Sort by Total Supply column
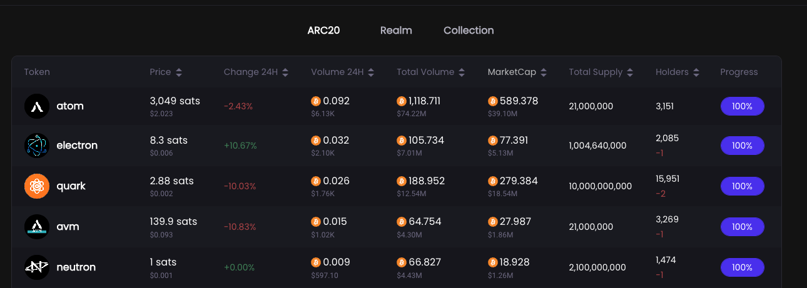This screenshot has height=288, width=807. click(x=601, y=72)
